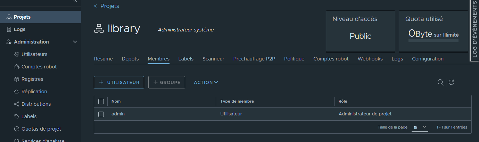Click the refresh icon above members table

(x=451, y=82)
